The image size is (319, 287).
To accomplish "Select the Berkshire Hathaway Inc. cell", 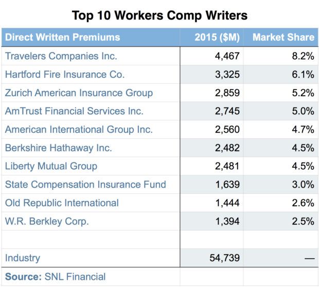I will pyautogui.click(x=58, y=148).
